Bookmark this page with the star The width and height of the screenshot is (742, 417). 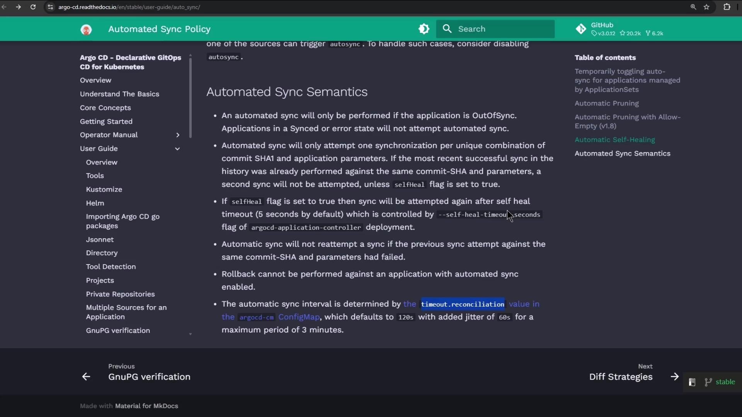(707, 7)
